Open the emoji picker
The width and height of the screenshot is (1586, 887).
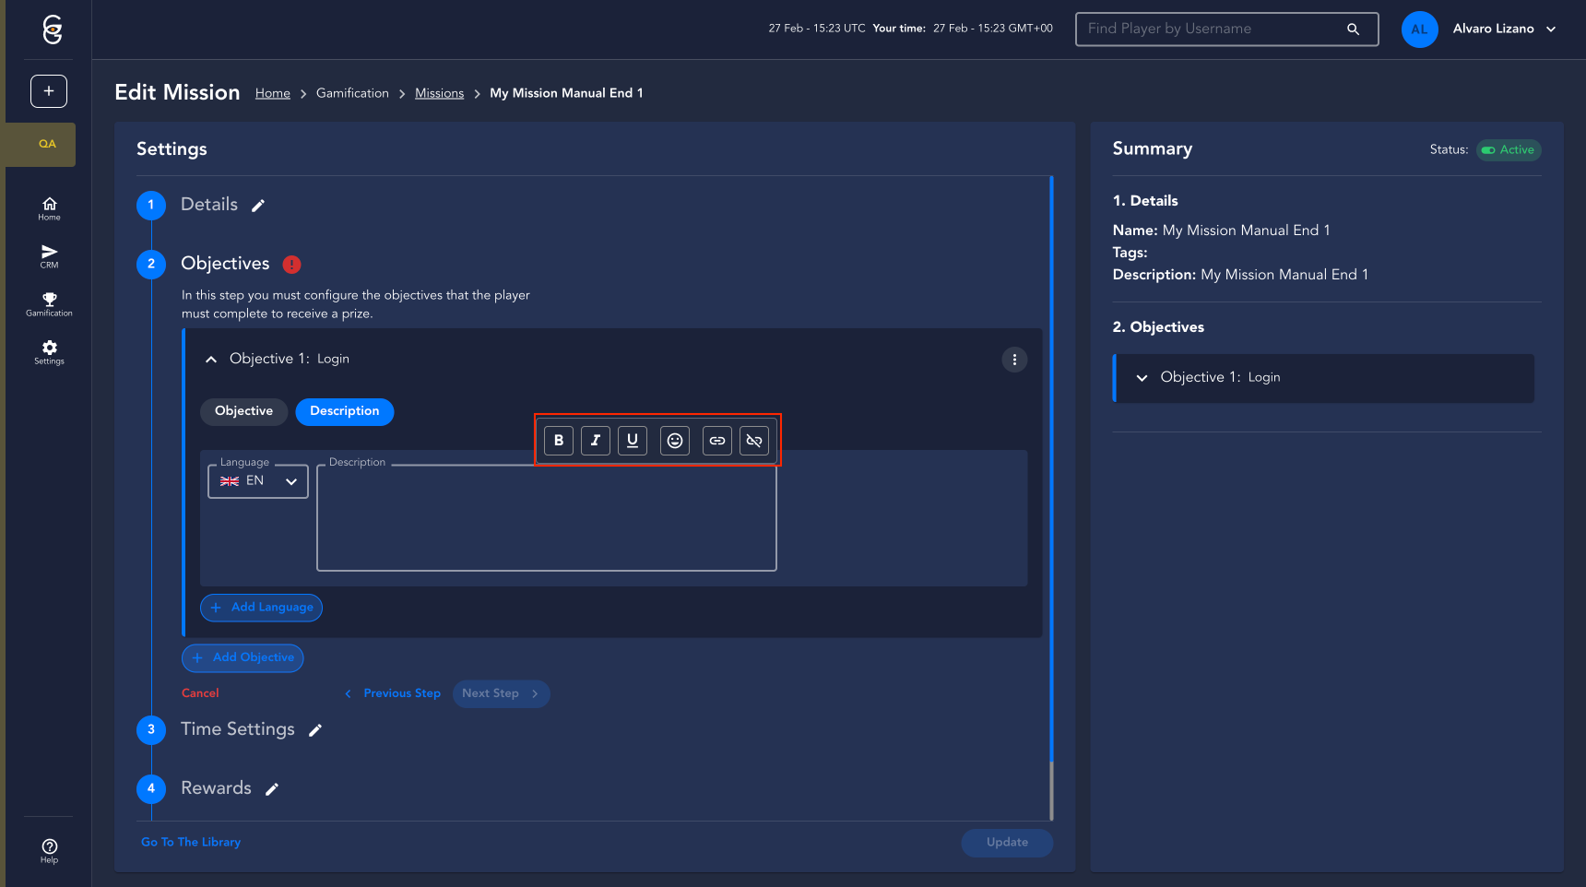tap(675, 441)
